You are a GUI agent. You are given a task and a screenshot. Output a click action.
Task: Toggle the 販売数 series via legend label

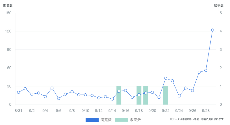(x=135, y=120)
